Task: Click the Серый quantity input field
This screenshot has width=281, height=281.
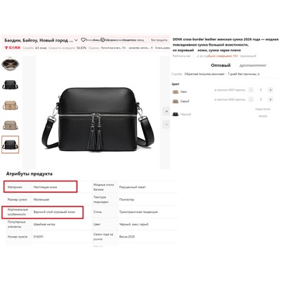Action: click(261, 99)
